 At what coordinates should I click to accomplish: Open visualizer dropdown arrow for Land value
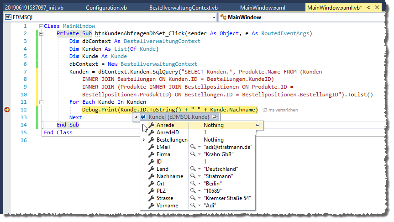(x=199, y=169)
